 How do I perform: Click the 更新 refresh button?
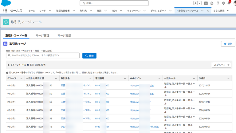click(228, 44)
